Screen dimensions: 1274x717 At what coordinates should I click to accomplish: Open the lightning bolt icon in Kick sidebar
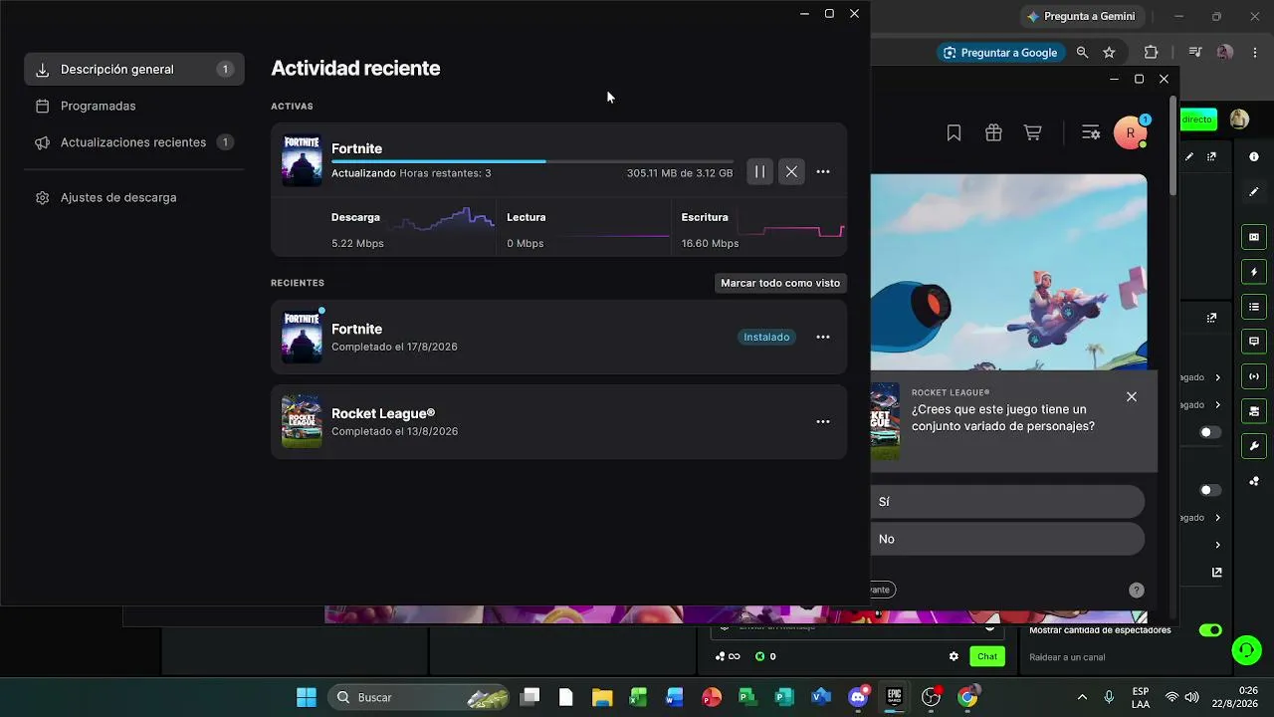tap(1254, 272)
